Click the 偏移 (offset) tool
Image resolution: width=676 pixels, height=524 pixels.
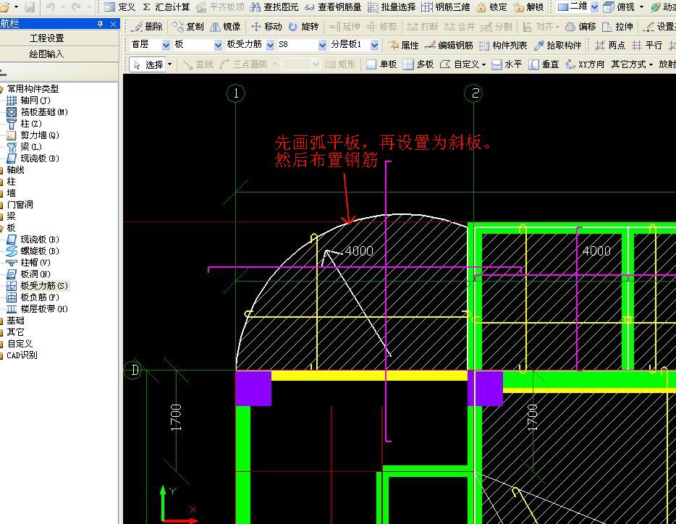(582, 27)
